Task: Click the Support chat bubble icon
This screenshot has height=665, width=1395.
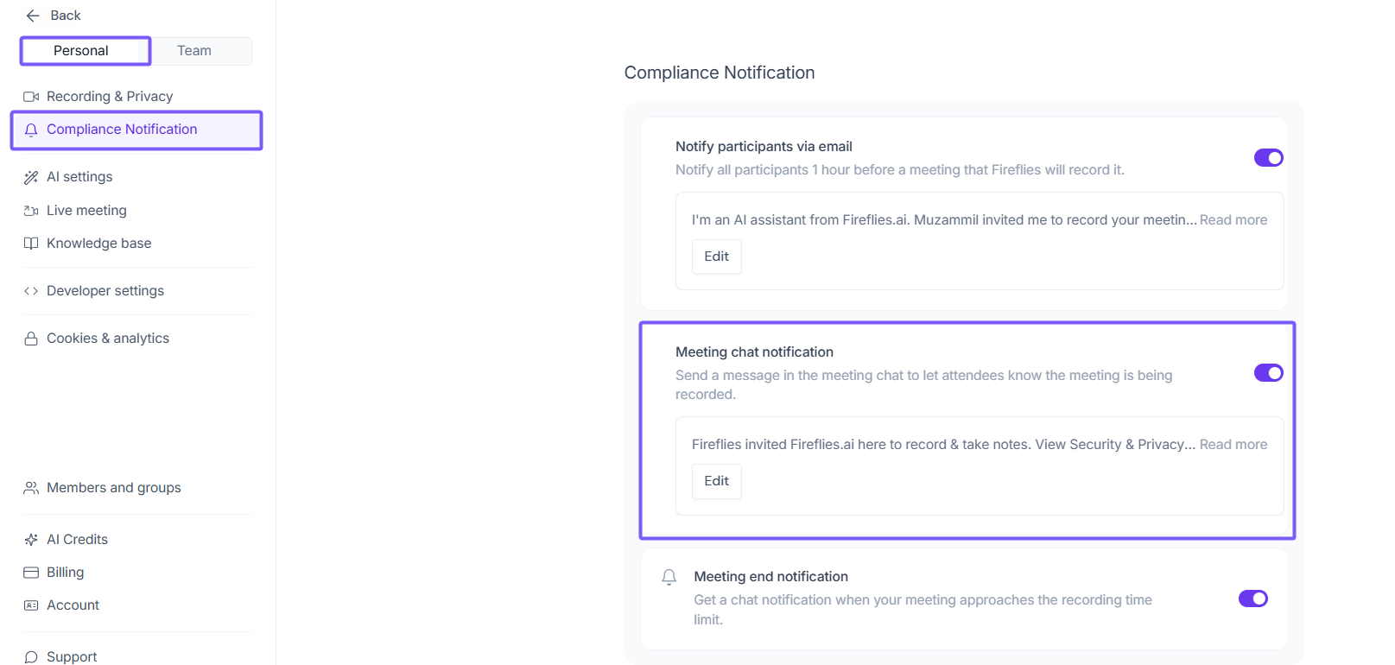Action: 31,657
